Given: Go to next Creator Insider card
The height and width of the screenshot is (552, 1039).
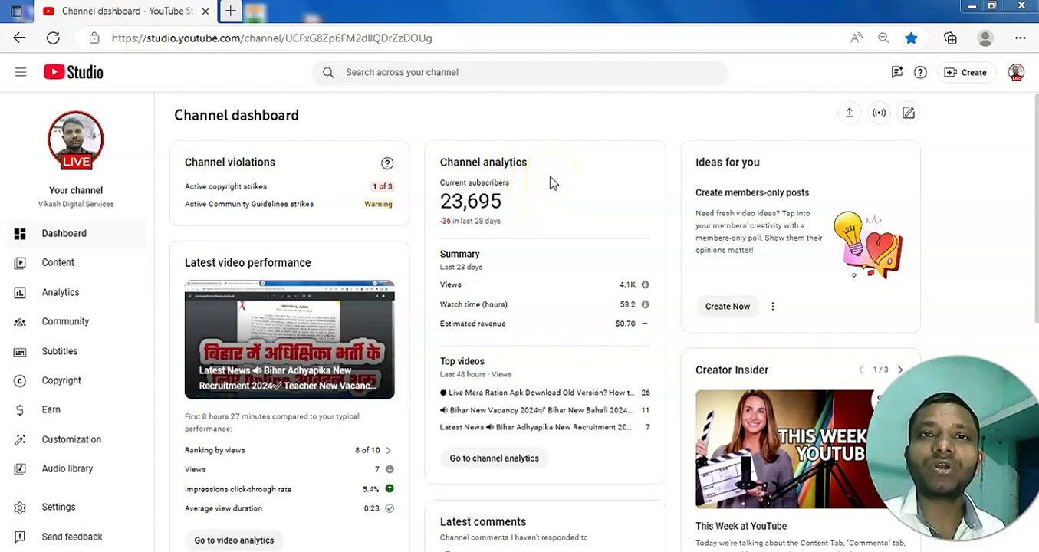Looking at the screenshot, I should tap(900, 370).
